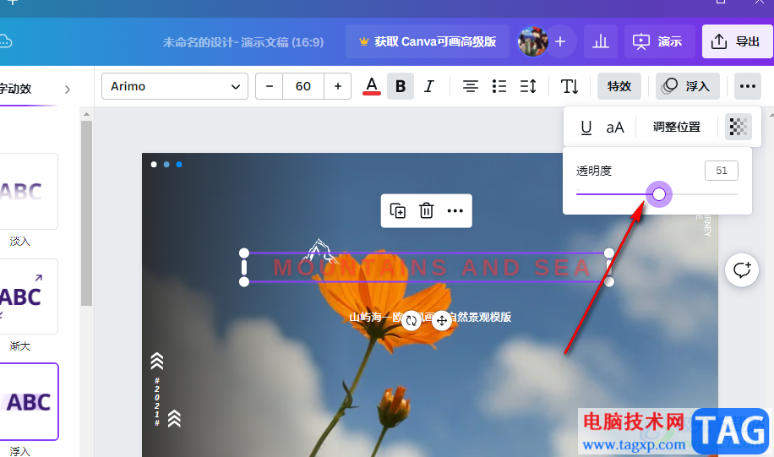Viewport: 774px width, 457px height.
Task: Click the design title 未命名的设计
Action: click(x=243, y=42)
